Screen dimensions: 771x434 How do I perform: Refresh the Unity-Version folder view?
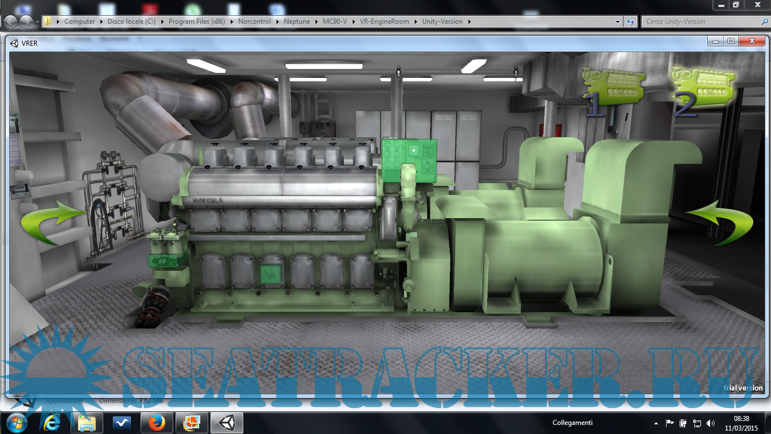coord(630,21)
